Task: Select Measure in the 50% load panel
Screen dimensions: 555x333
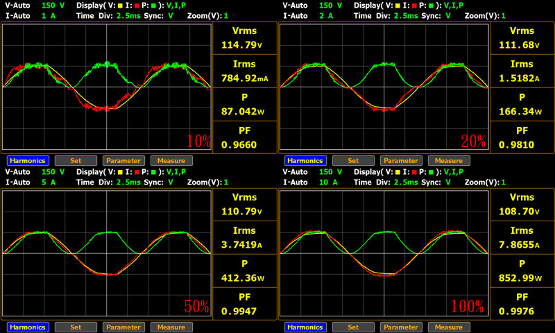Action: click(171, 327)
